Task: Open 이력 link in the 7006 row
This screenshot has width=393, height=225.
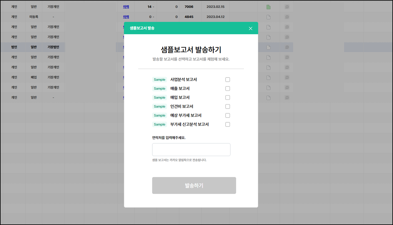Action: point(126,7)
